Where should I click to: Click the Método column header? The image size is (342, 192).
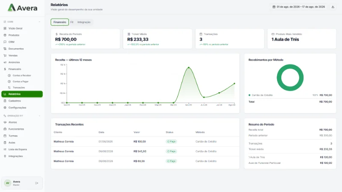tap(200, 132)
